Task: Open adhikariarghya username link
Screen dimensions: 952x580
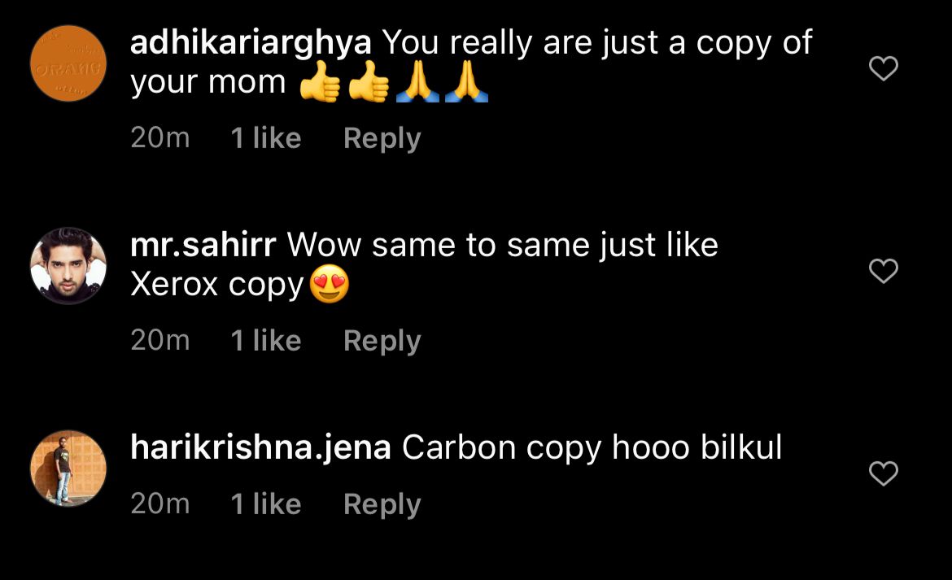Action: point(251,43)
